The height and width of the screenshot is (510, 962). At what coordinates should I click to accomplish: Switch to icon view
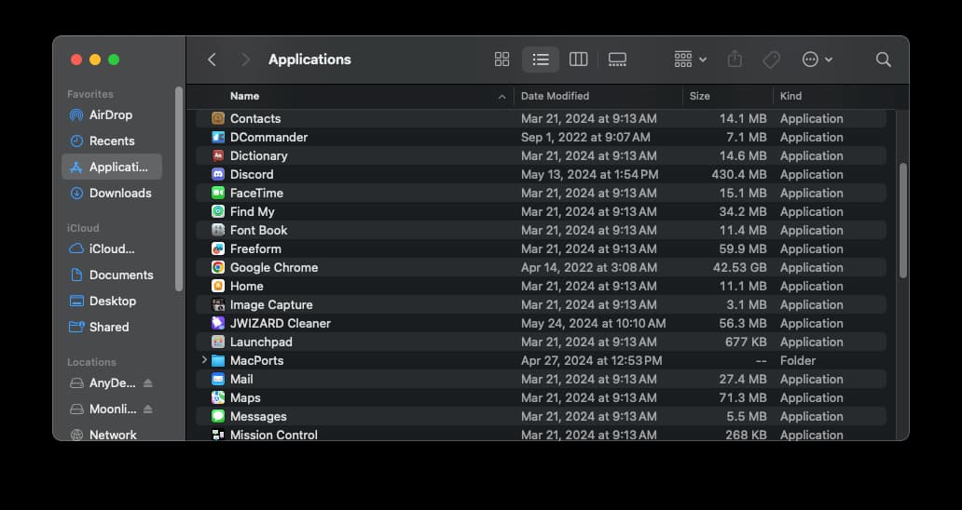[502, 60]
